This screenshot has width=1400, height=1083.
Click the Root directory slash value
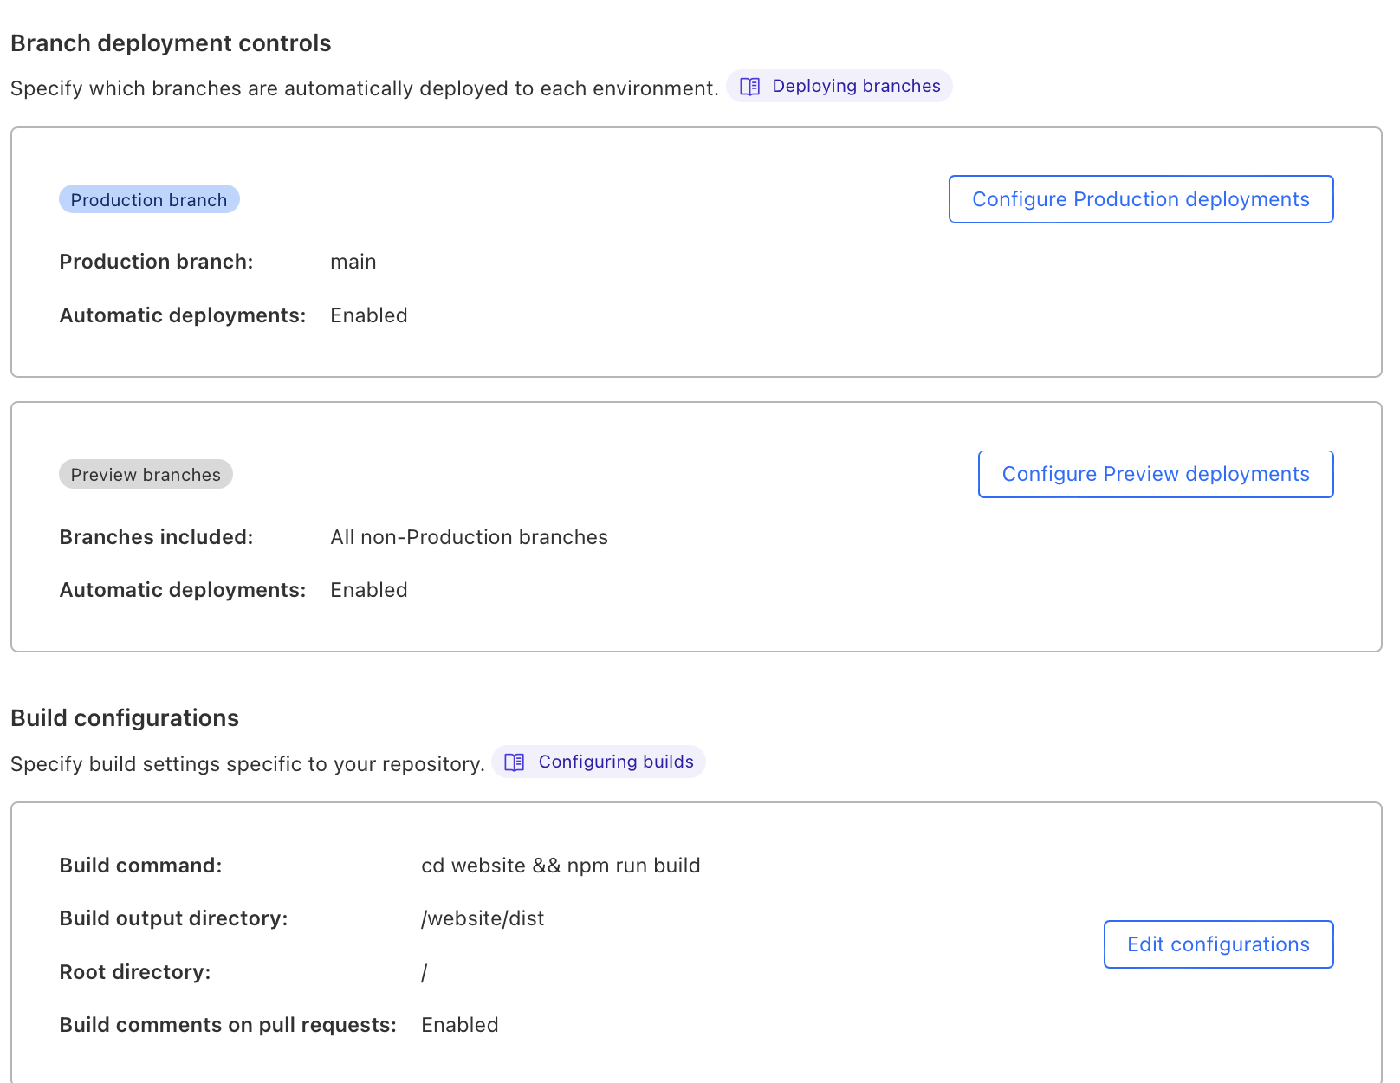(x=425, y=972)
